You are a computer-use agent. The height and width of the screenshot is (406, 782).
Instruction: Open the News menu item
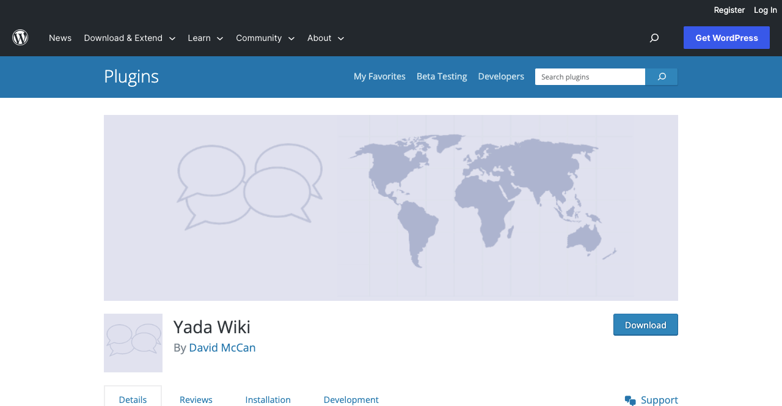(x=60, y=38)
